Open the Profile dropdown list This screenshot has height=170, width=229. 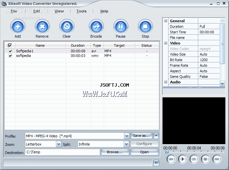click(x=127, y=136)
